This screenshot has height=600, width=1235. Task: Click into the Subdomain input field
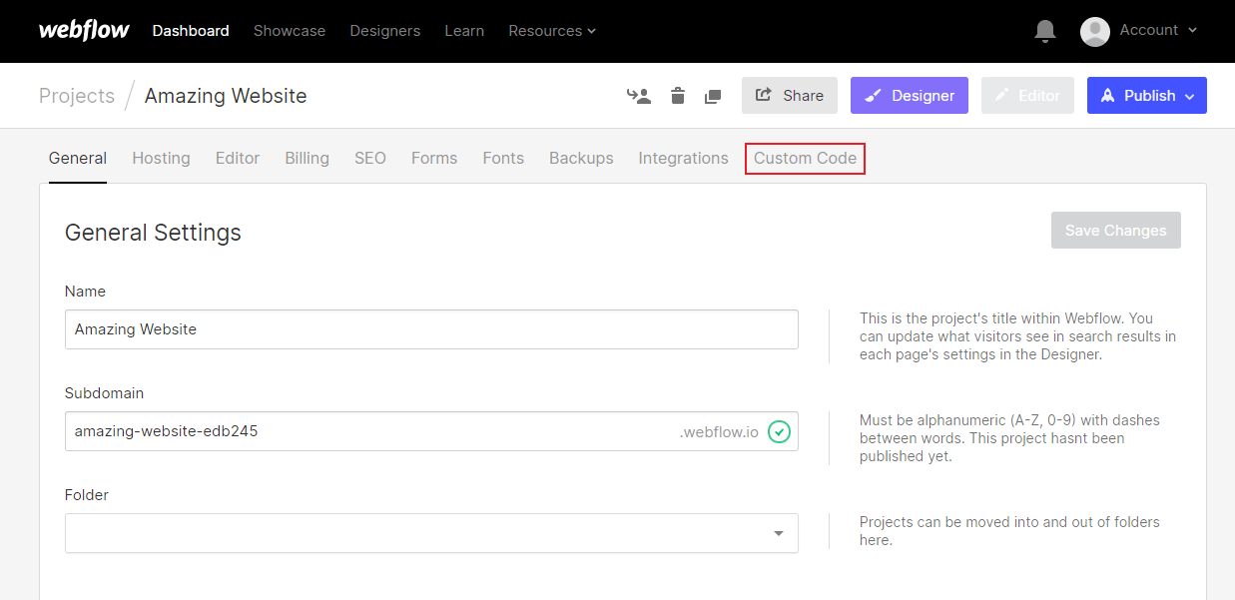(431, 431)
